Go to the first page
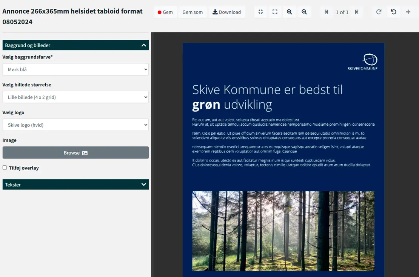 [x=327, y=12]
